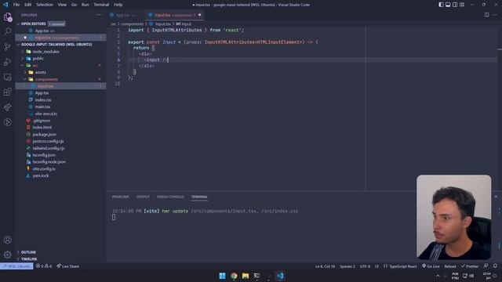Select the Input.tsx editor tab

point(174,15)
